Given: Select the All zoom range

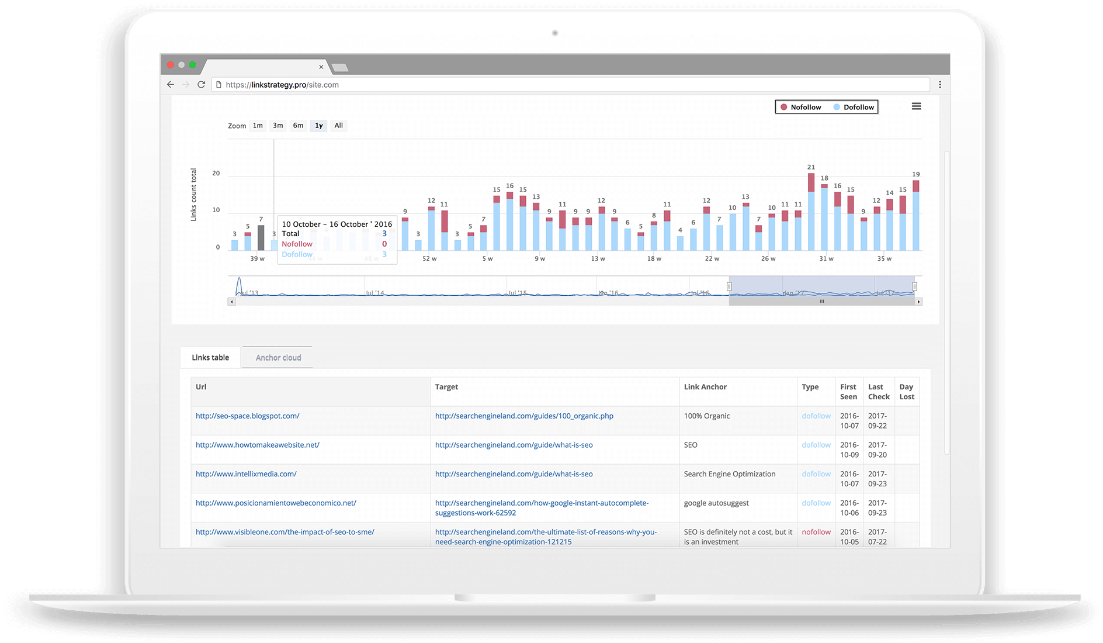Looking at the screenshot, I should click(338, 126).
